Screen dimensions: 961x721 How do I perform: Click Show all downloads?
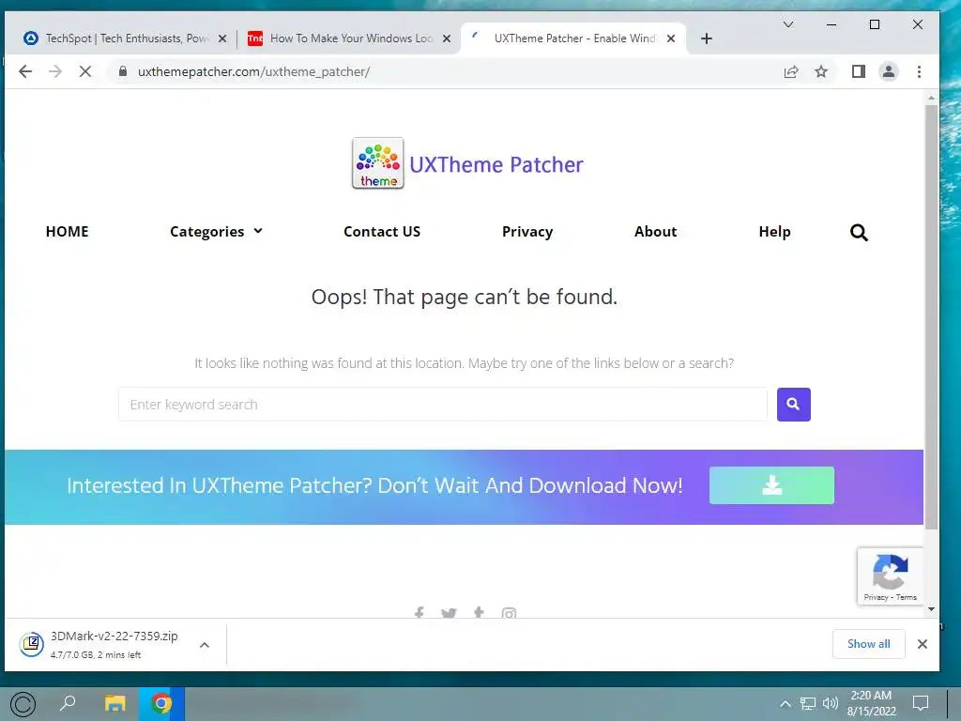[868, 644]
